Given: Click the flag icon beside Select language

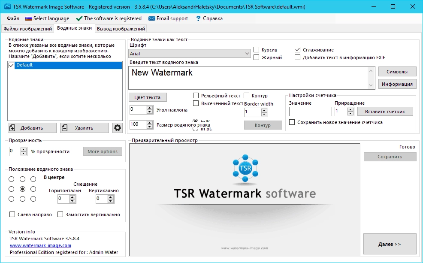Looking at the screenshot, I should pyautogui.click(x=29, y=18).
